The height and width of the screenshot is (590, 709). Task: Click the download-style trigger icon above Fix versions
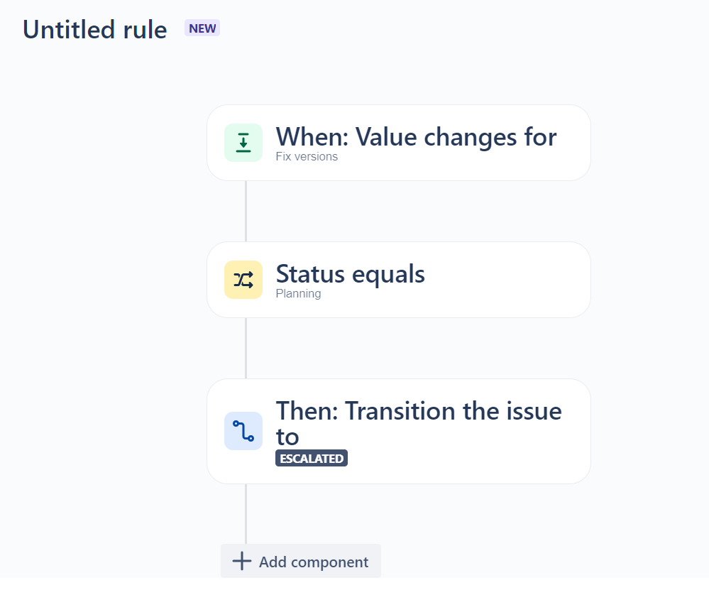coord(243,142)
